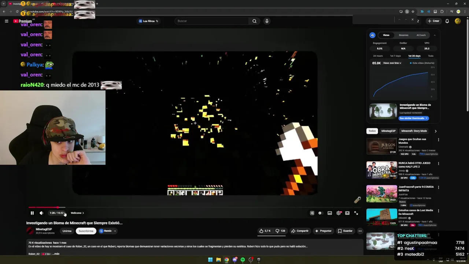Mute the video with the volume icon

pos(41,213)
